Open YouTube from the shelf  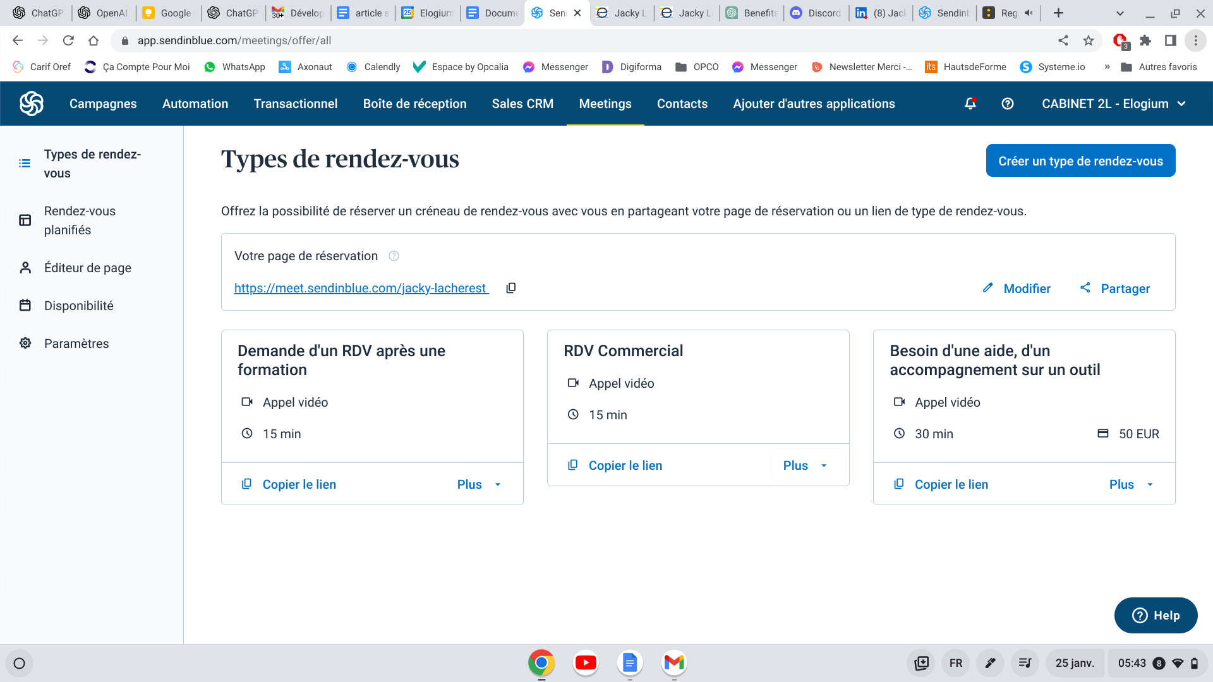coord(586,662)
